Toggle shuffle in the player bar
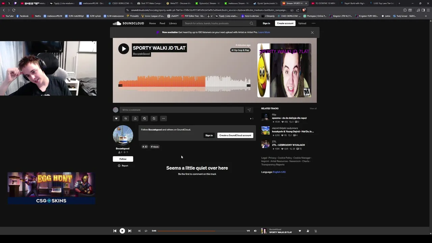Image resolution: width=432 pixels, height=243 pixels. coord(139,231)
